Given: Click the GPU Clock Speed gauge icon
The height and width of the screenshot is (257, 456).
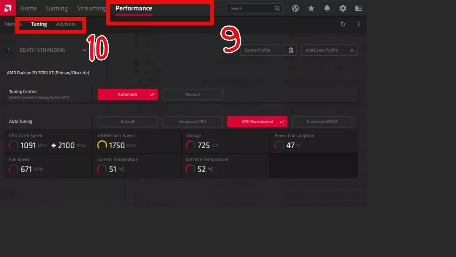Looking at the screenshot, I should coord(13,145).
